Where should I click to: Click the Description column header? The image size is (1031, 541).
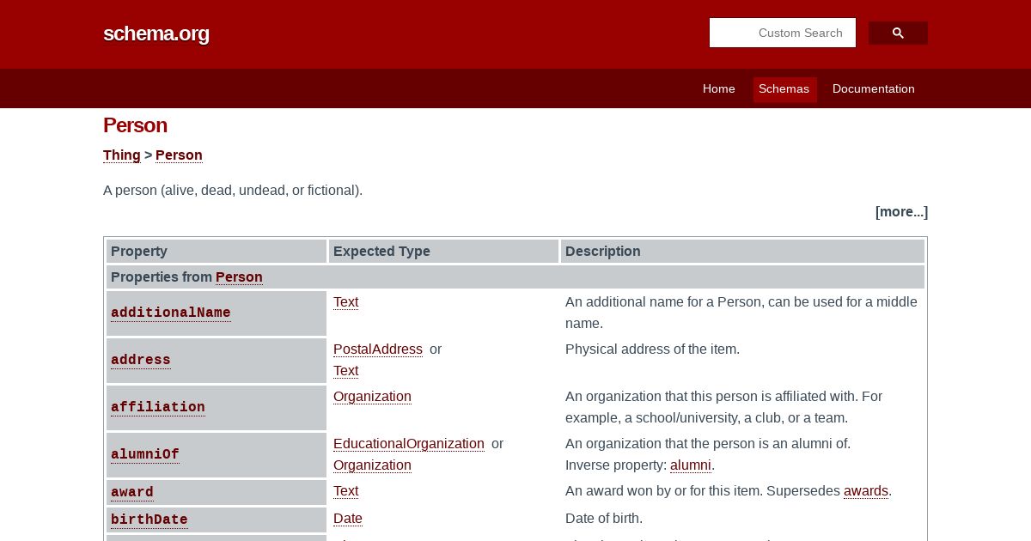coord(742,252)
